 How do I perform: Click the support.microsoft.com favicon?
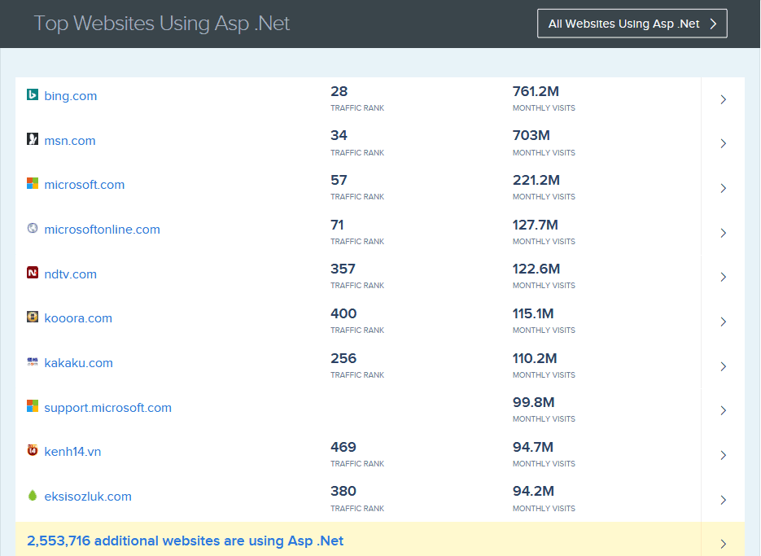(x=32, y=406)
